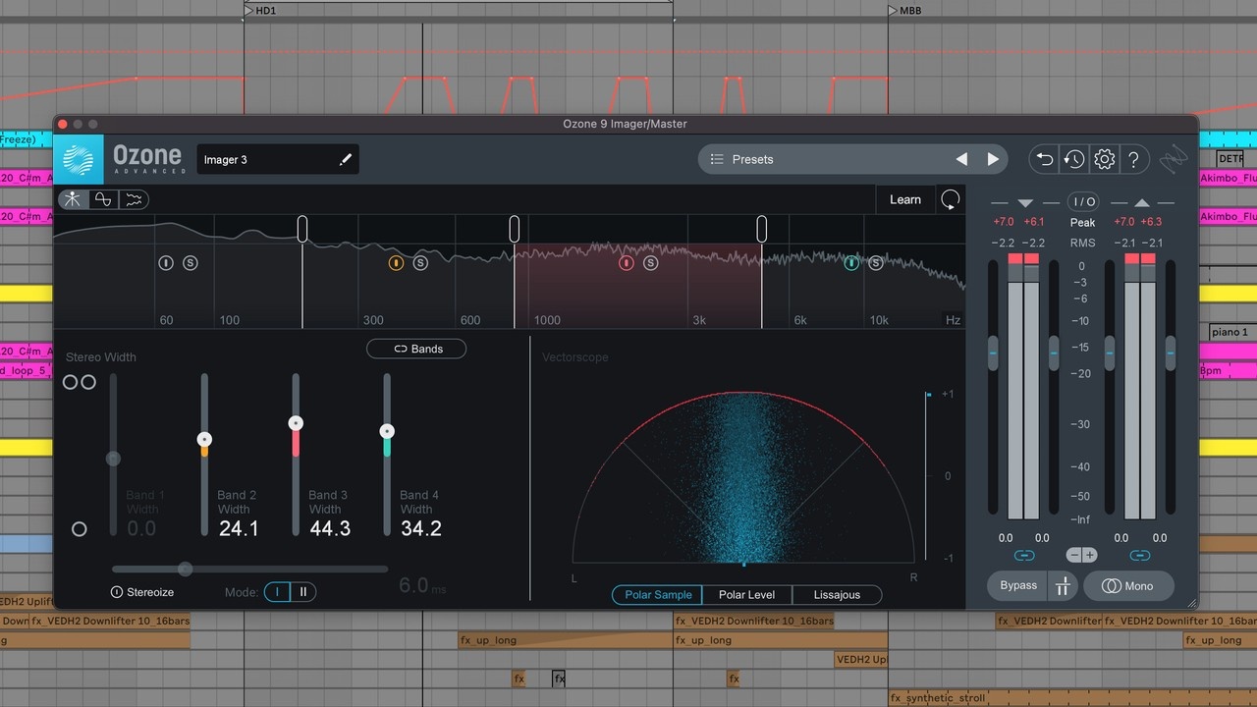Bypass the orange band 2
Viewport: 1257px width, 707px height.
[396, 263]
